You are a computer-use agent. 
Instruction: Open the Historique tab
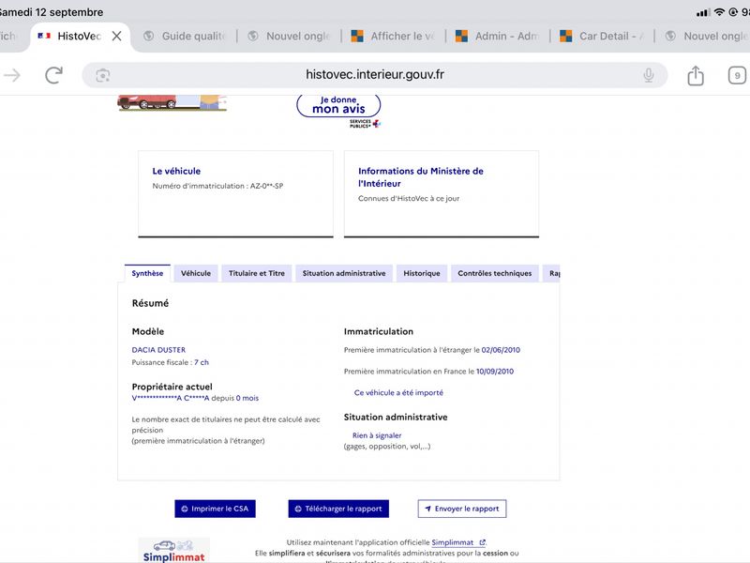click(421, 273)
